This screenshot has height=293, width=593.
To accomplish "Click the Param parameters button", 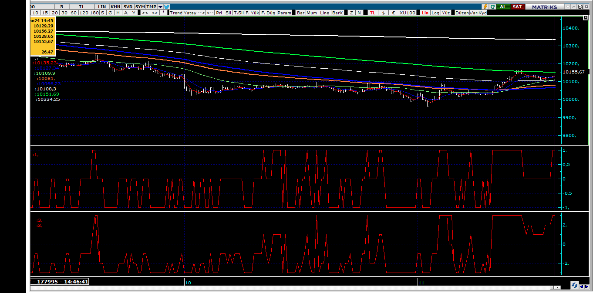I will click(x=284, y=13).
